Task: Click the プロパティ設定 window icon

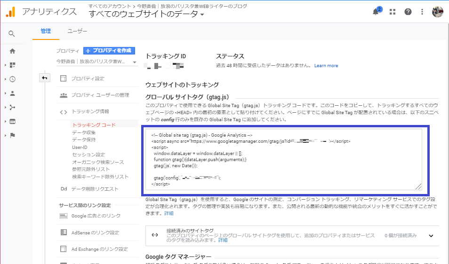Action: [x=63, y=78]
